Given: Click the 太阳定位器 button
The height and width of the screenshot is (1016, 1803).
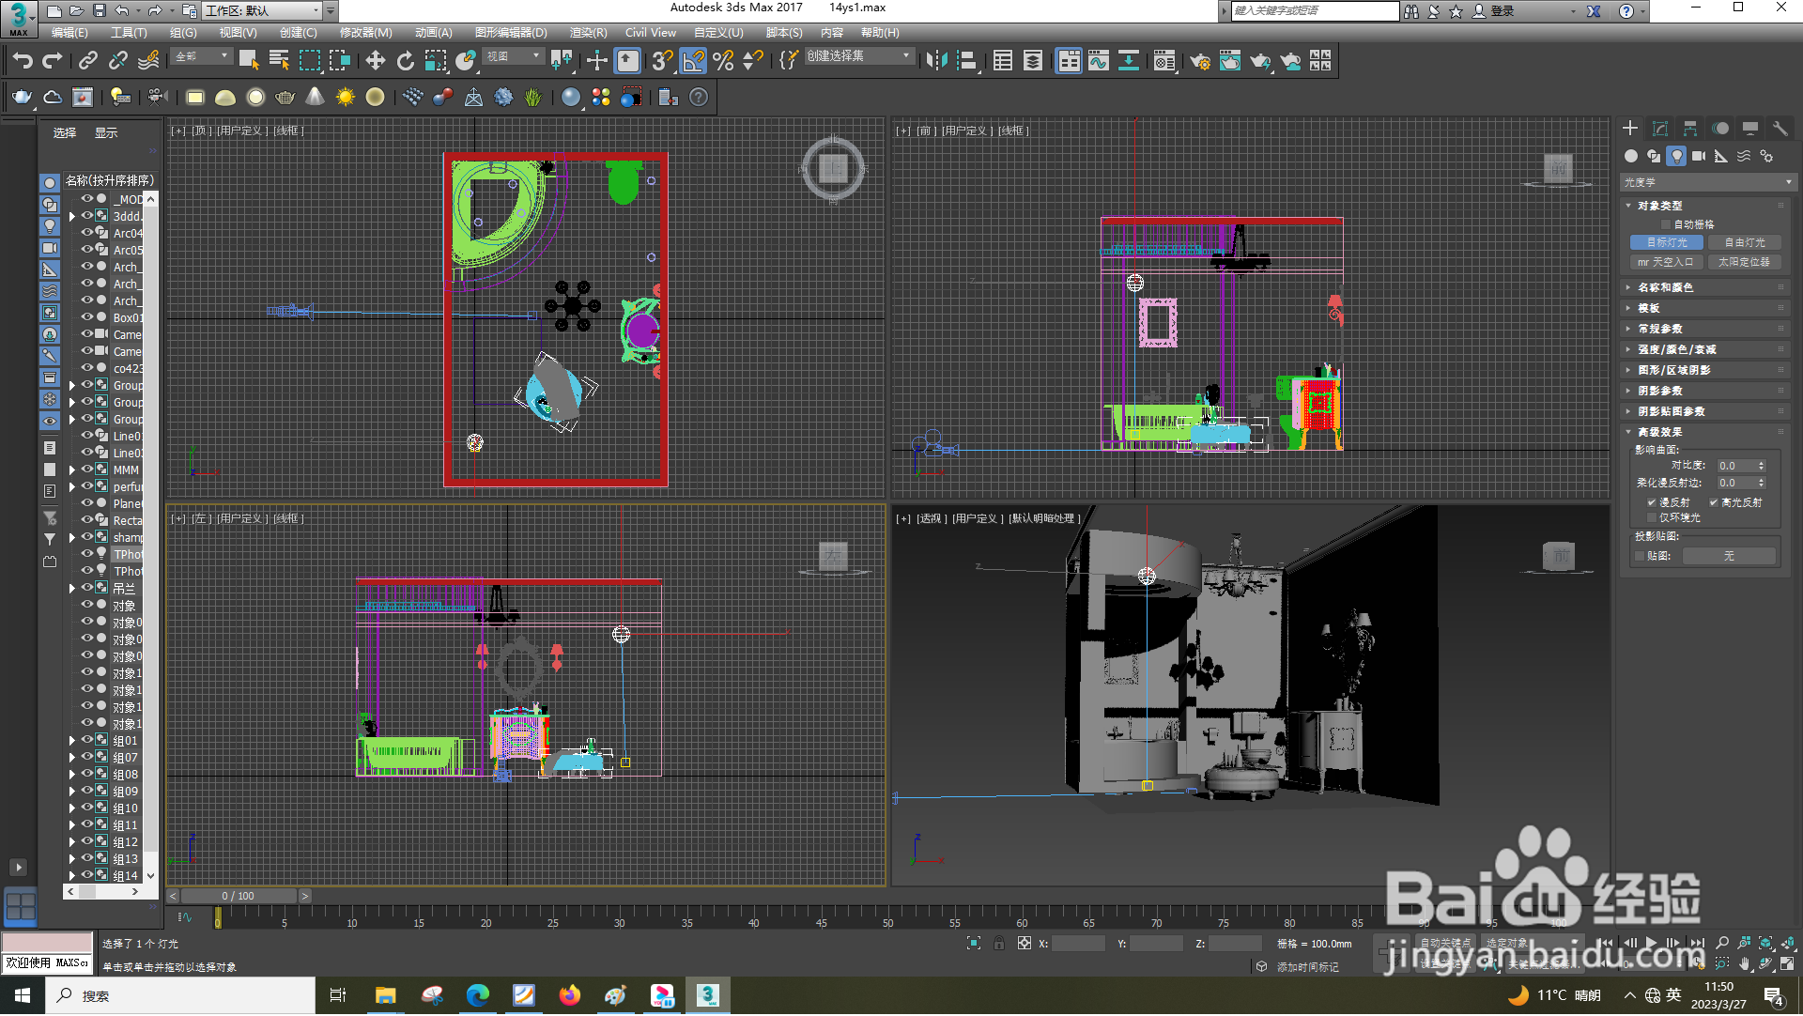Looking at the screenshot, I should [1744, 263].
